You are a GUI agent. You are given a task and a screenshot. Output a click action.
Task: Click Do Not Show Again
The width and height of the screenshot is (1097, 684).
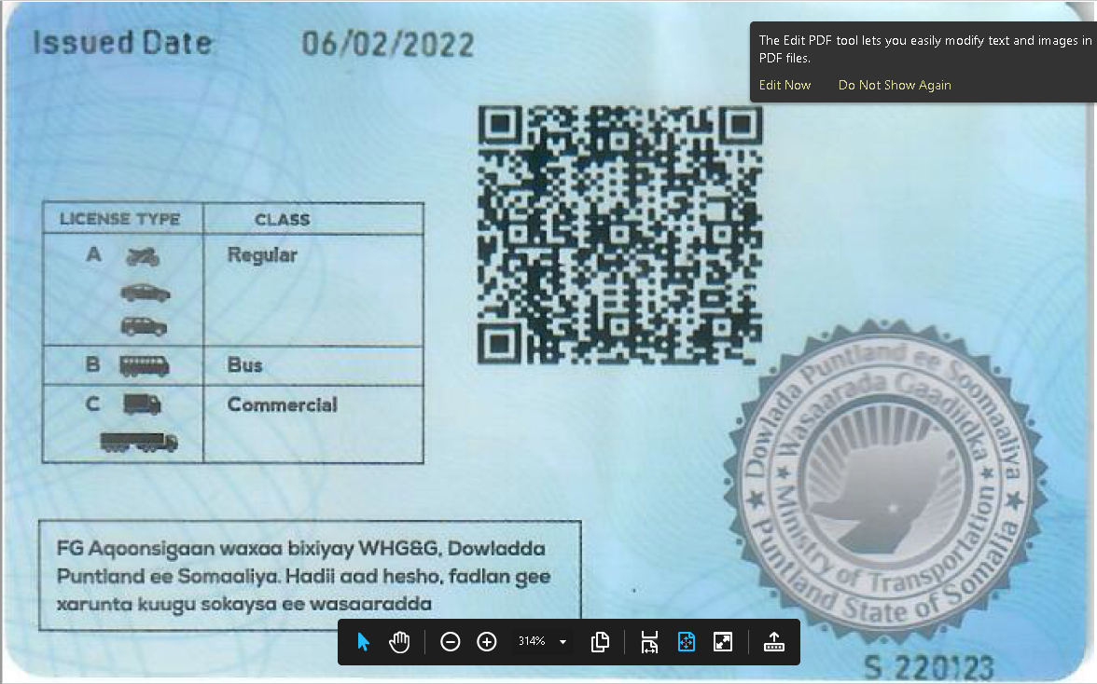pos(895,85)
